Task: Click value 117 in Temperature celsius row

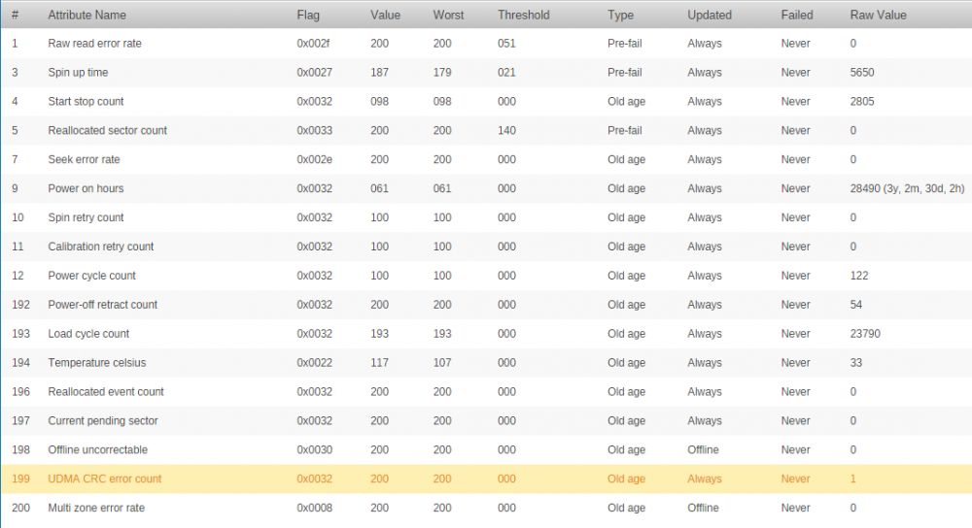Action: [x=379, y=363]
